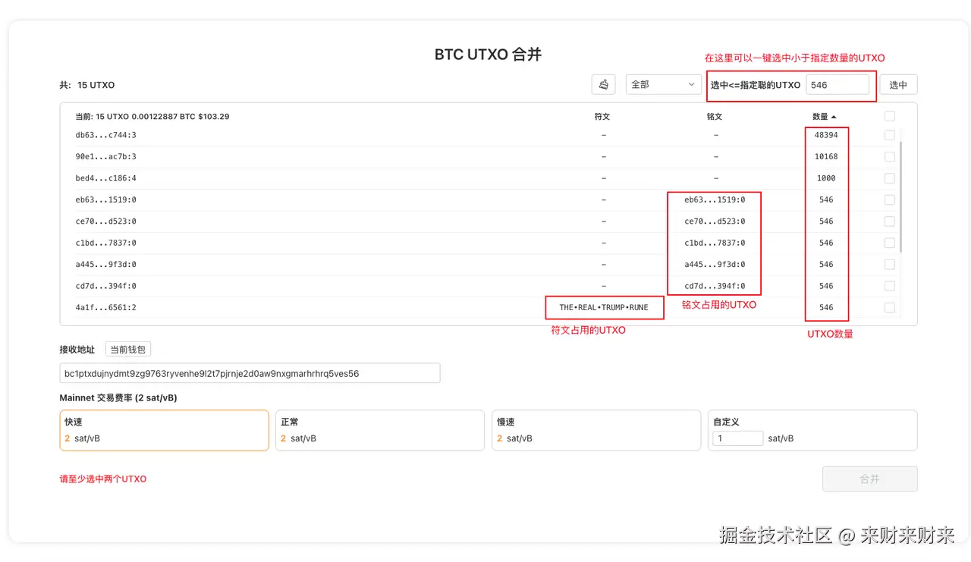Check the checkbox for UTXO bed4...c186:4
Image resolution: width=971 pixels, height=562 pixels.
pyautogui.click(x=888, y=177)
